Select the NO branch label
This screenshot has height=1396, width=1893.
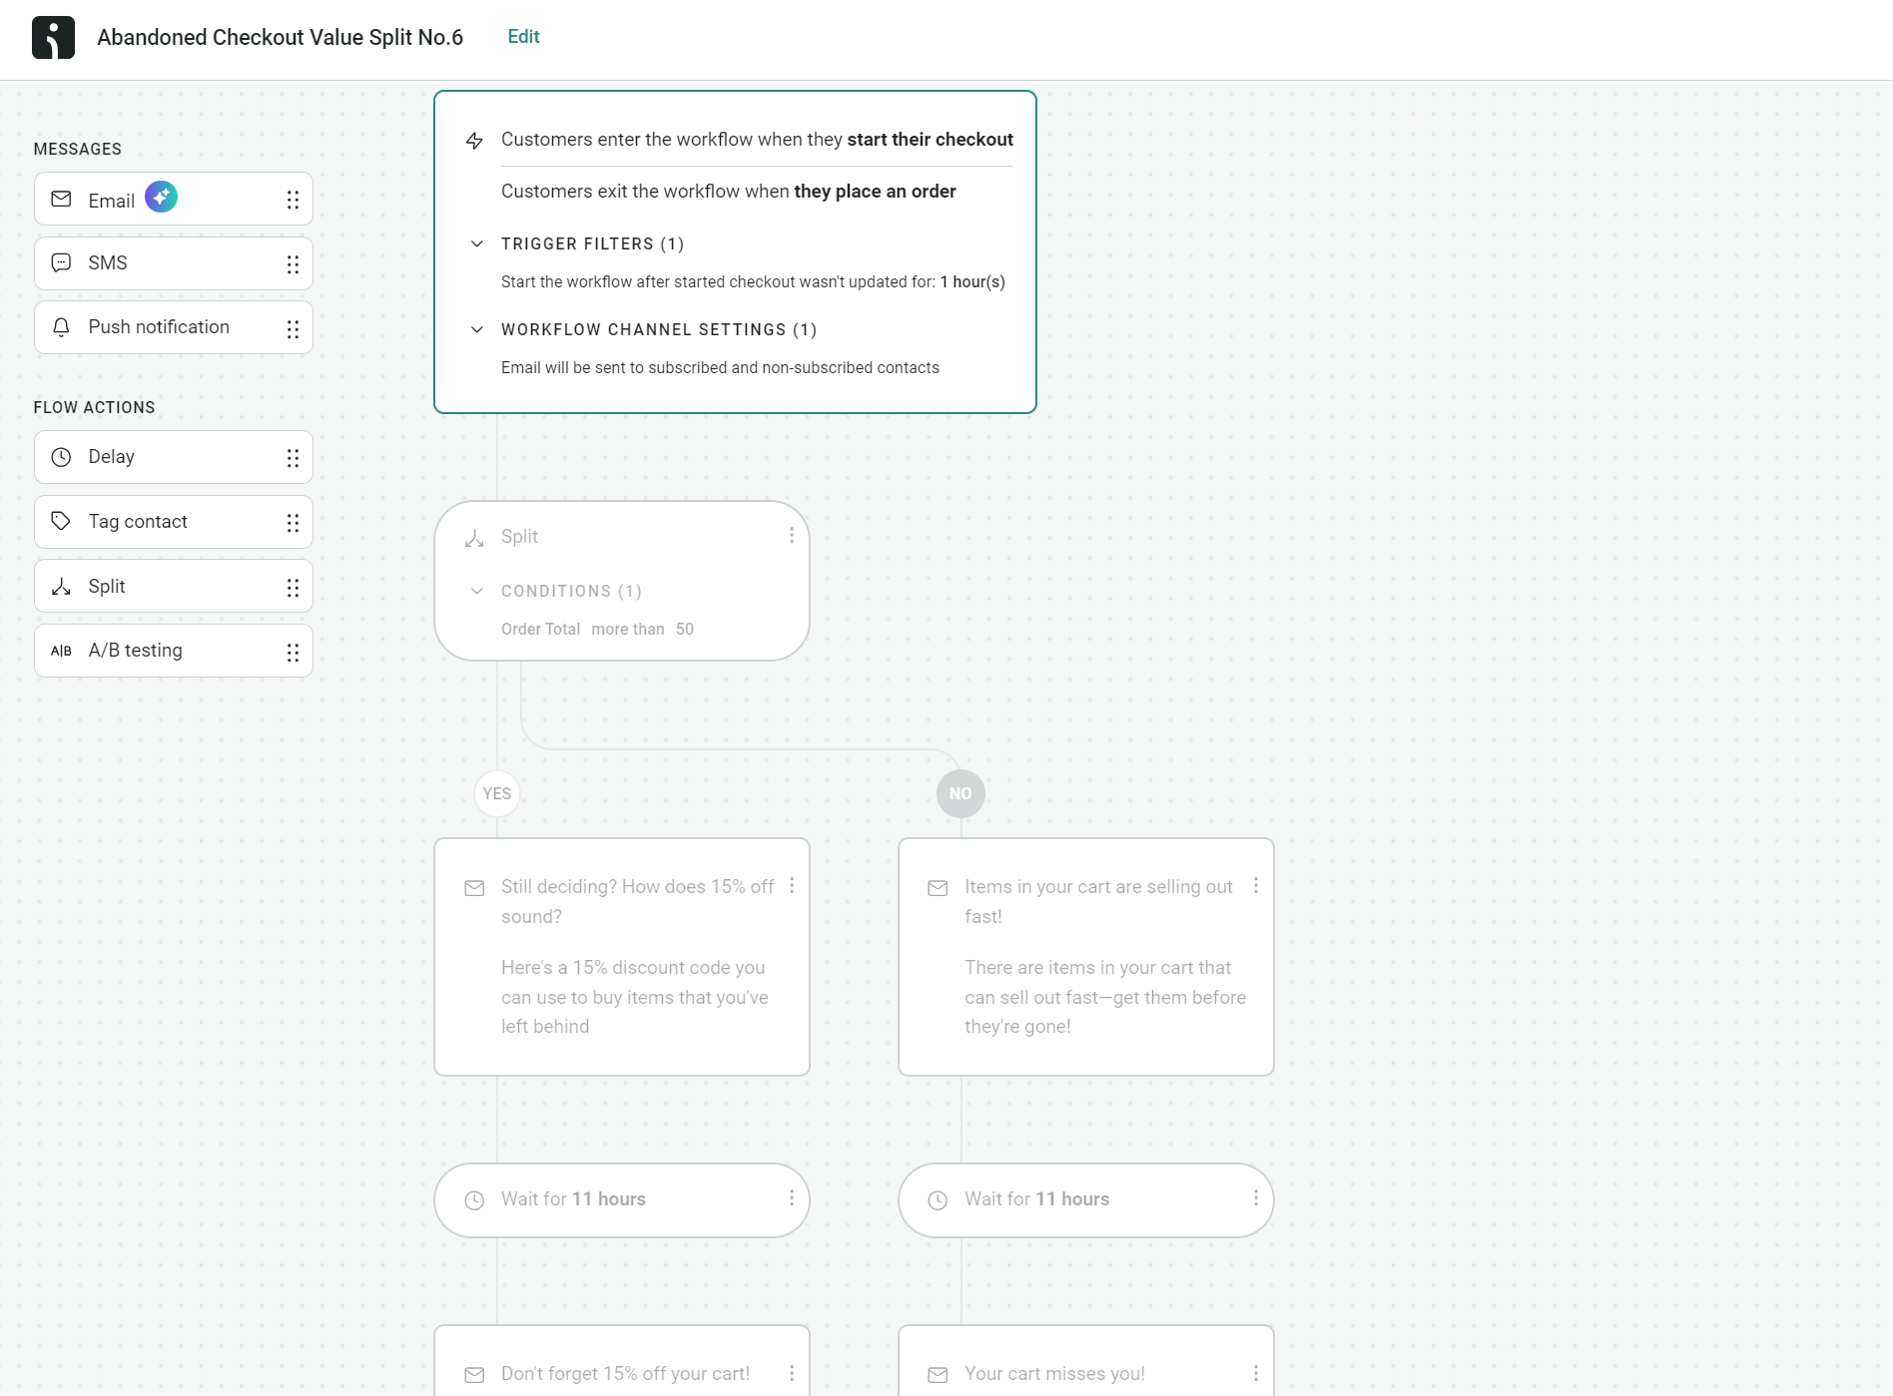coord(960,793)
